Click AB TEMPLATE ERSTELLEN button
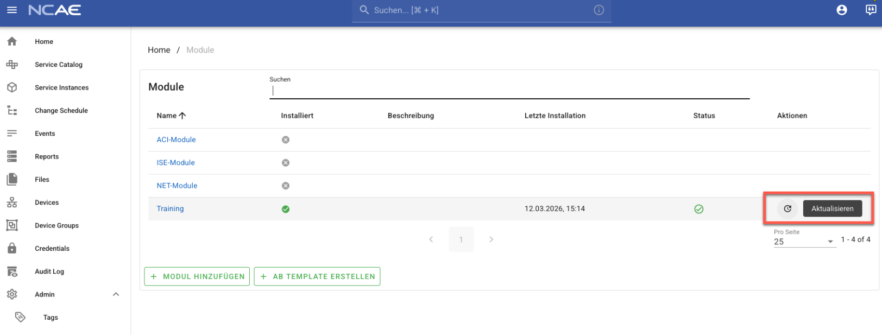The height and width of the screenshot is (335, 882). pos(317,276)
